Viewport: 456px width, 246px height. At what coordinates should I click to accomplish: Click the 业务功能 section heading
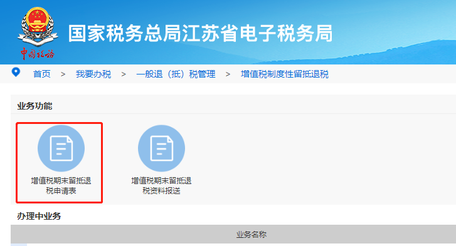pyautogui.click(x=34, y=106)
